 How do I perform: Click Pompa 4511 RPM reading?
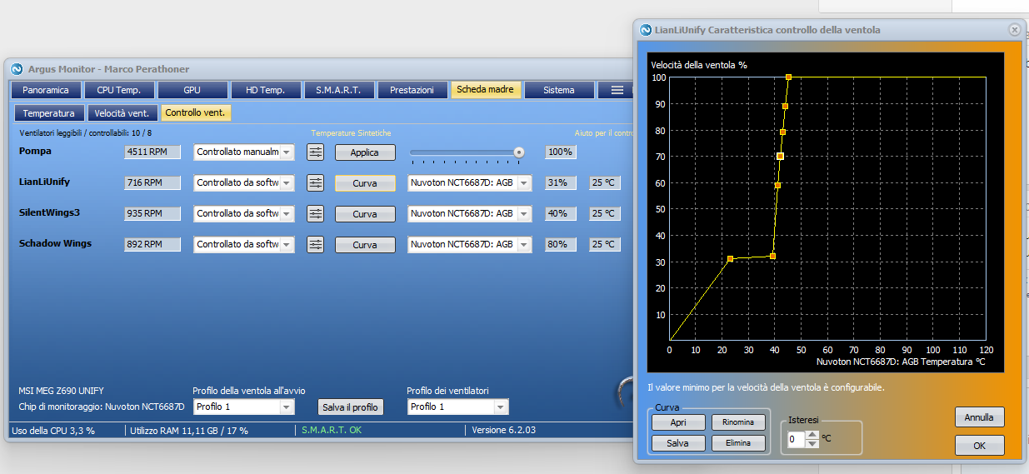[152, 152]
